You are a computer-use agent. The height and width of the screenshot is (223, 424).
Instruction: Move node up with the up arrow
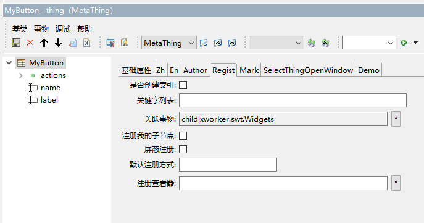coord(44,43)
